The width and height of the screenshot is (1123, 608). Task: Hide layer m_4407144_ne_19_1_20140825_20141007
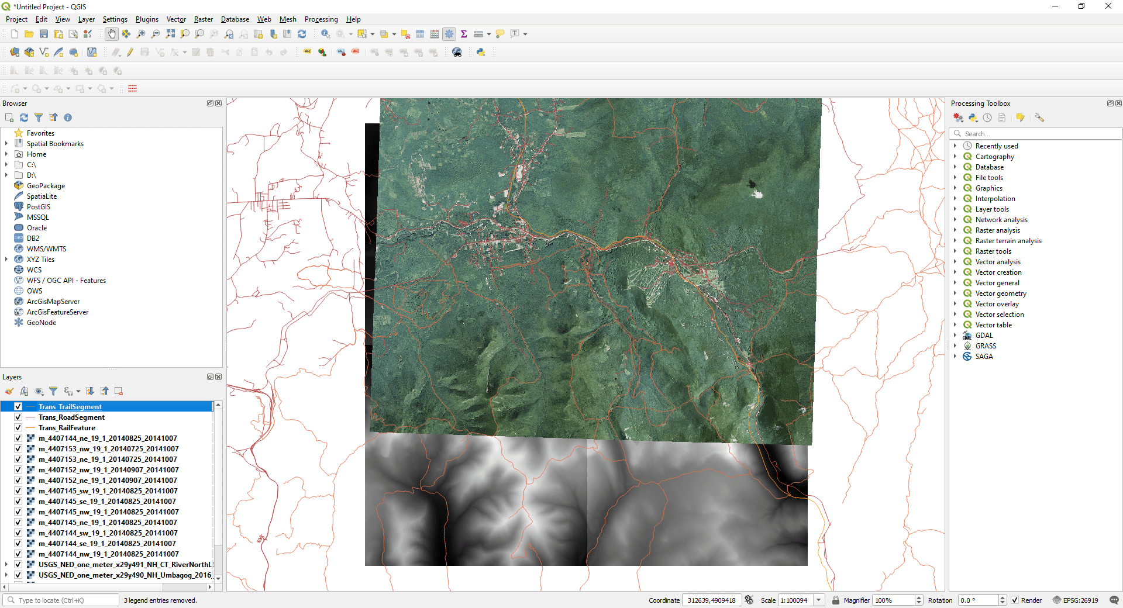[18, 438]
